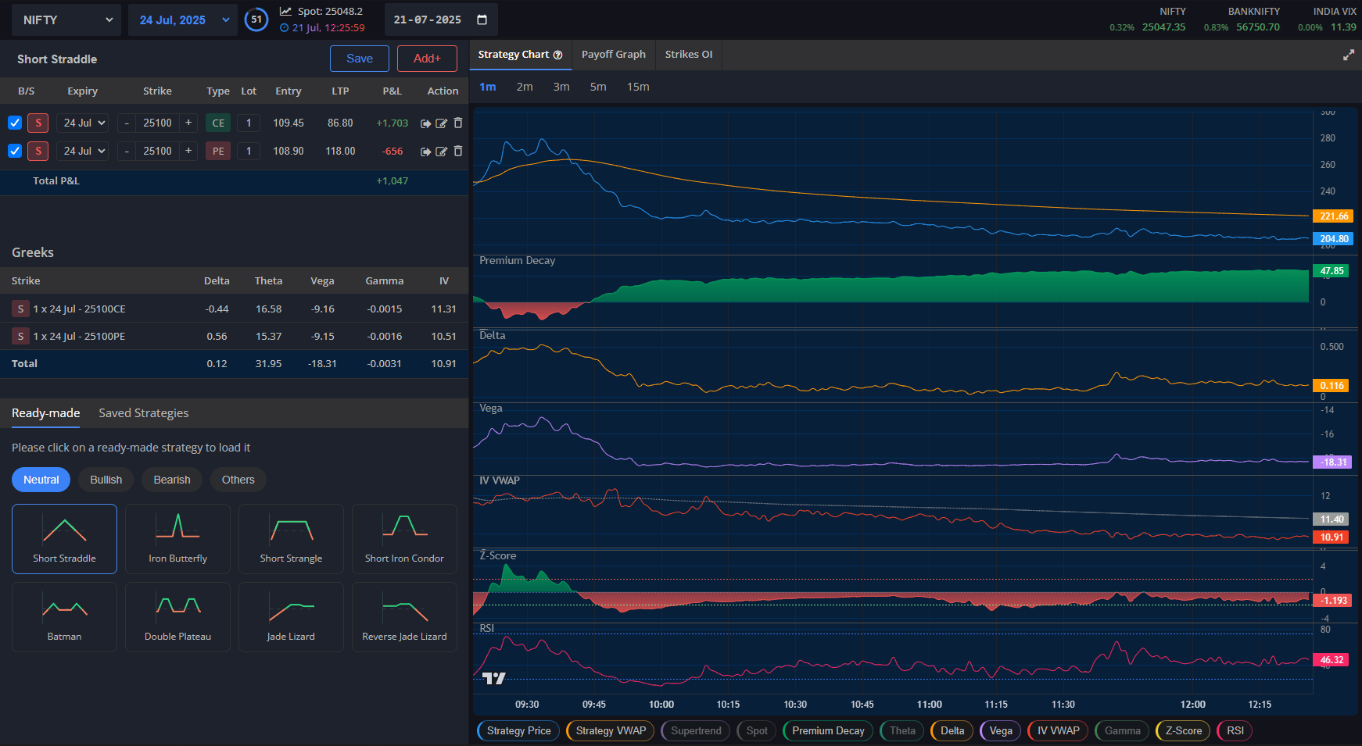The height and width of the screenshot is (746, 1362).
Task: Enable the Theta indicator
Action: pyautogui.click(x=902, y=731)
